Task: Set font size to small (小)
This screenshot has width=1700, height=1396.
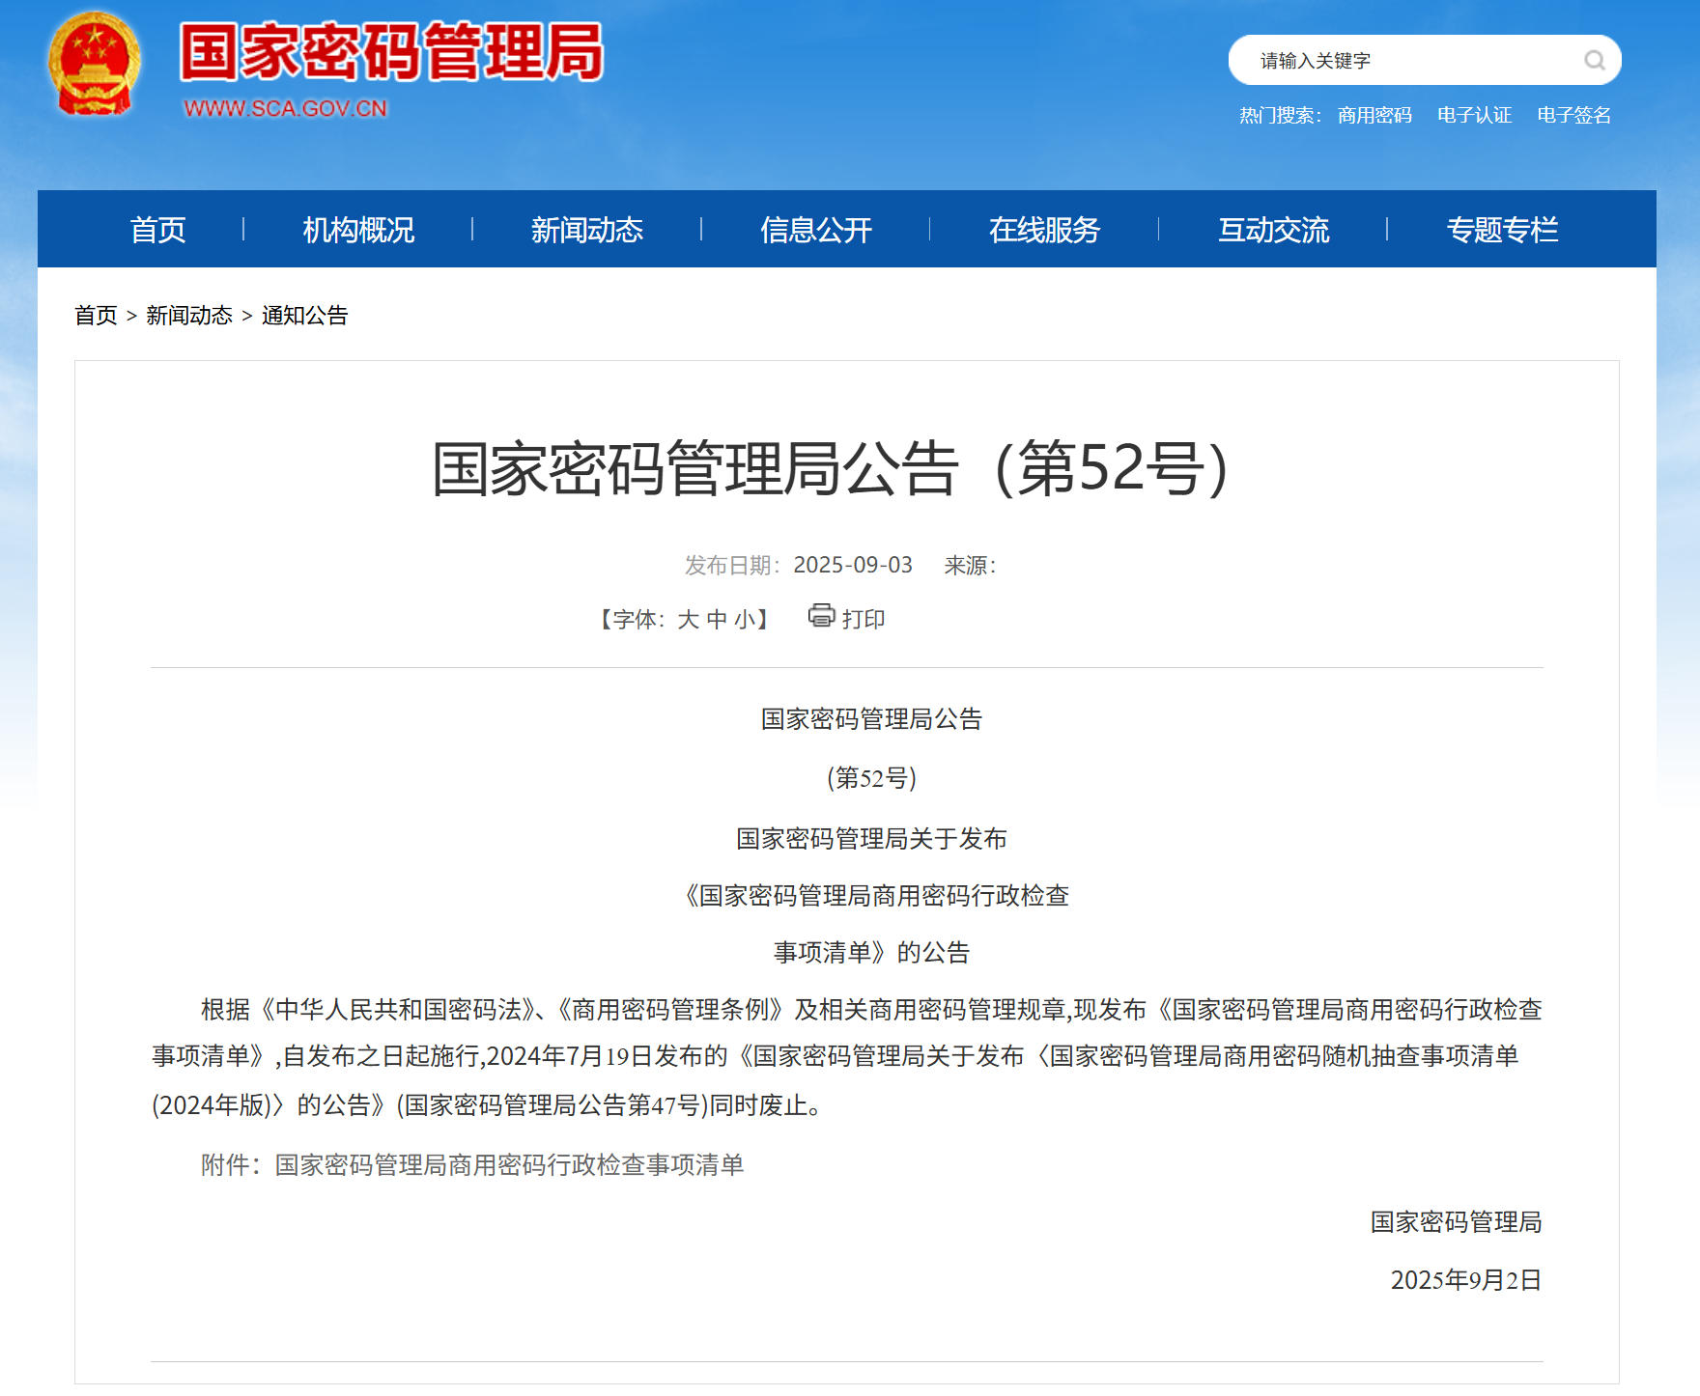Action: pyautogui.click(x=744, y=620)
